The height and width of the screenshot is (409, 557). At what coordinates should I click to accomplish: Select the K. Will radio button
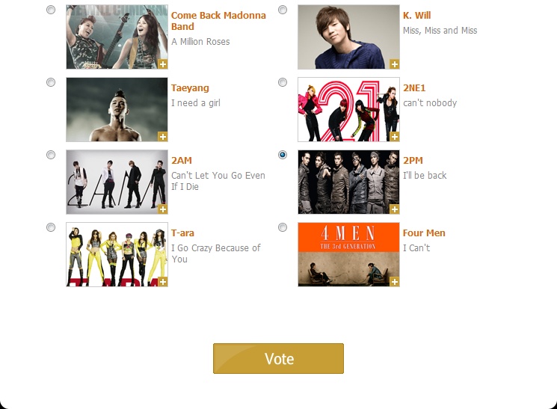pos(283,10)
